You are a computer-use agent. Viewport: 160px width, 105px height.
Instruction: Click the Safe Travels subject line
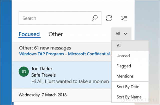click(43, 75)
